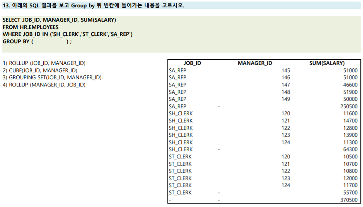Click manager ID 146 cell
The image size is (363, 207).
[286, 78]
